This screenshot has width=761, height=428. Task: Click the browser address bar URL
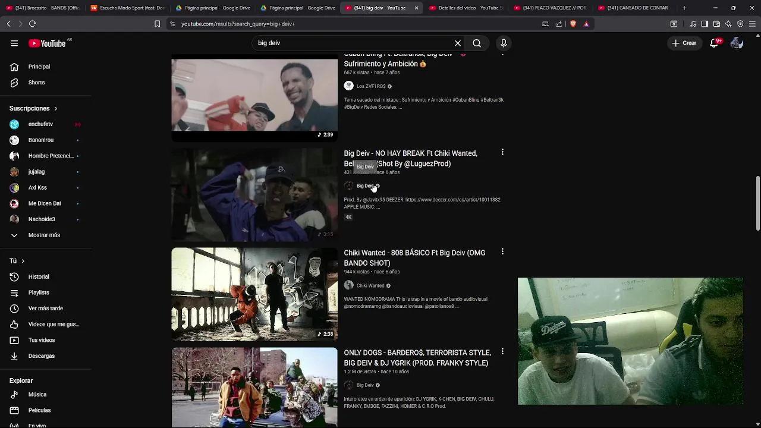coord(238,24)
